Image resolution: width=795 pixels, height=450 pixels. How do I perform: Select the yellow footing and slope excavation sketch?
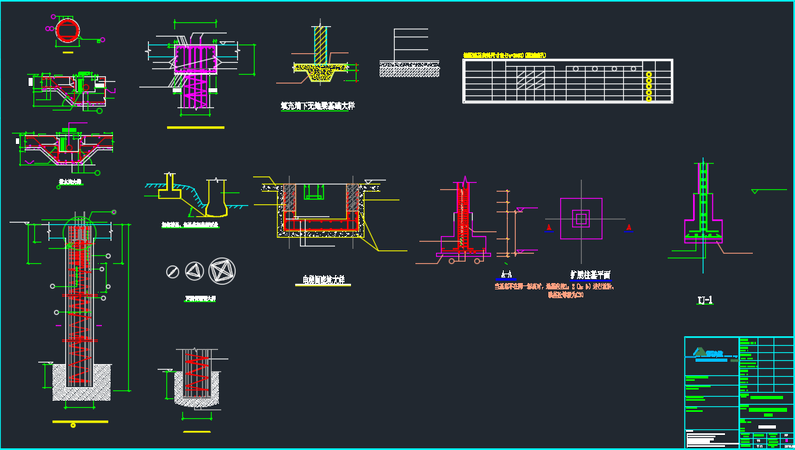coord(196,195)
